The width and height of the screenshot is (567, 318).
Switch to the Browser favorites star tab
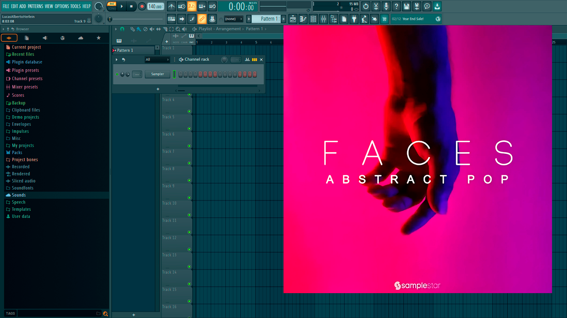tap(98, 38)
